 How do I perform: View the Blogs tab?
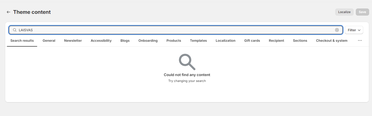click(125, 40)
